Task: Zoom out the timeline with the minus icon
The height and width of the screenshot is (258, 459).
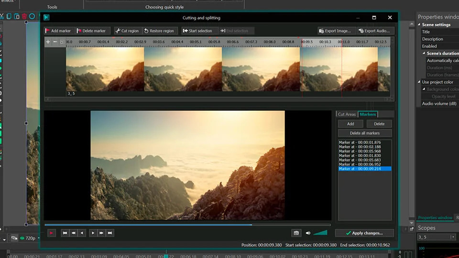Action: [55, 42]
